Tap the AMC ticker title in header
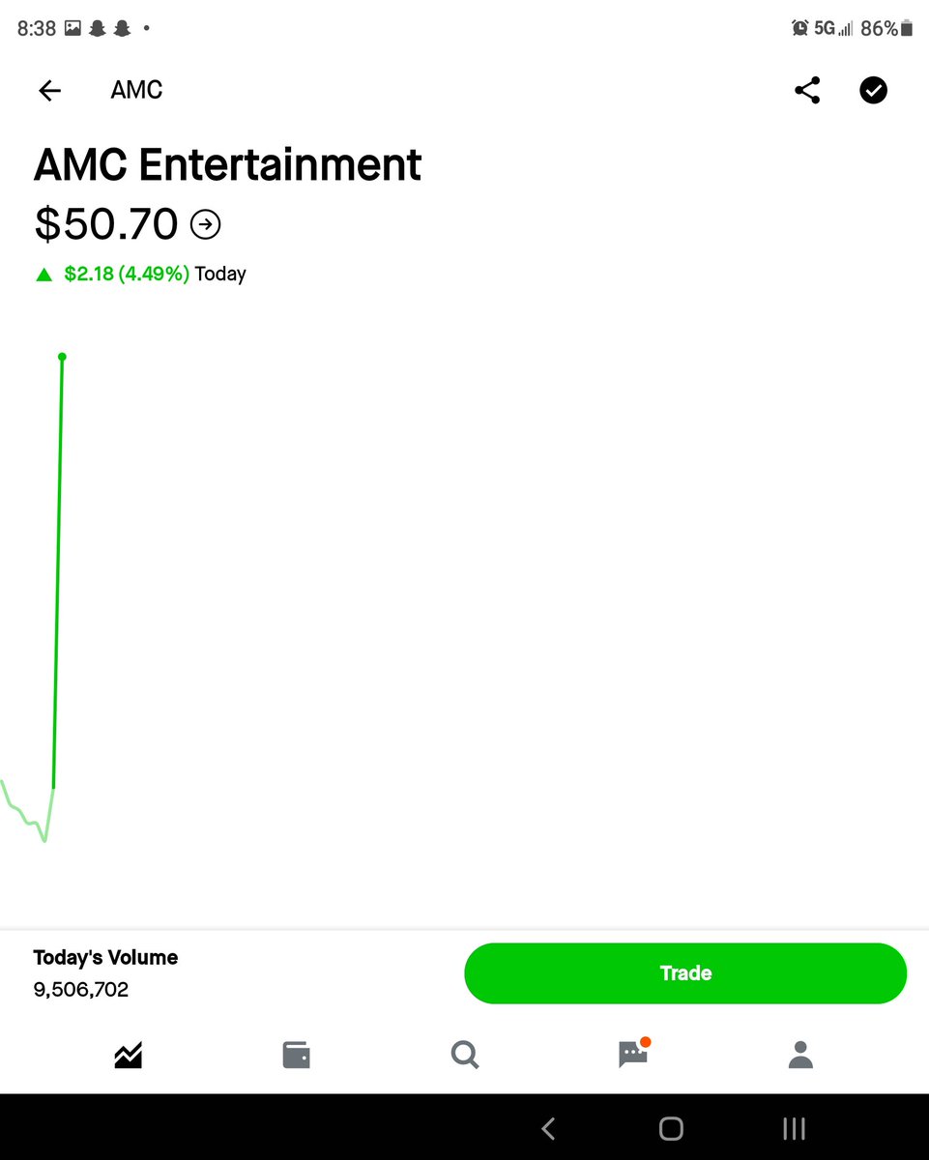 click(136, 90)
